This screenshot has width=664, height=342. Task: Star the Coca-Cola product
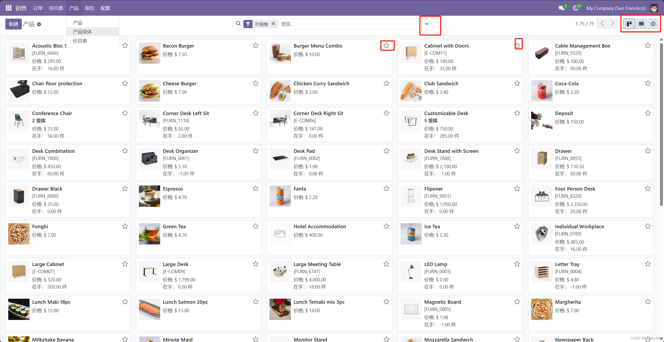pos(648,83)
